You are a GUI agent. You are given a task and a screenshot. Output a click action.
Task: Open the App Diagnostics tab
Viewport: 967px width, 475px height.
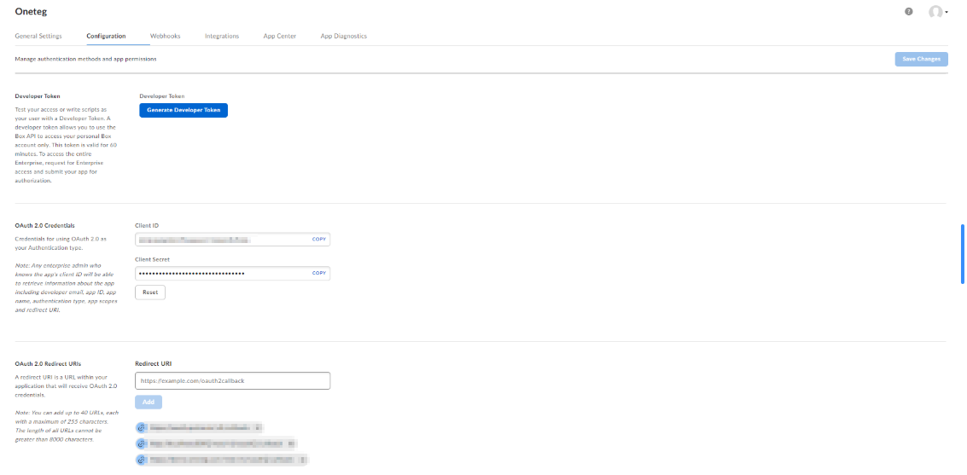(x=343, y=36)
